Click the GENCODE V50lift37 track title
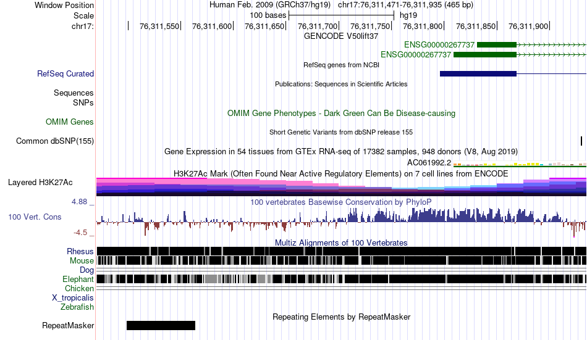The height and width of the screenshot is (340, 587). (341, 36)
